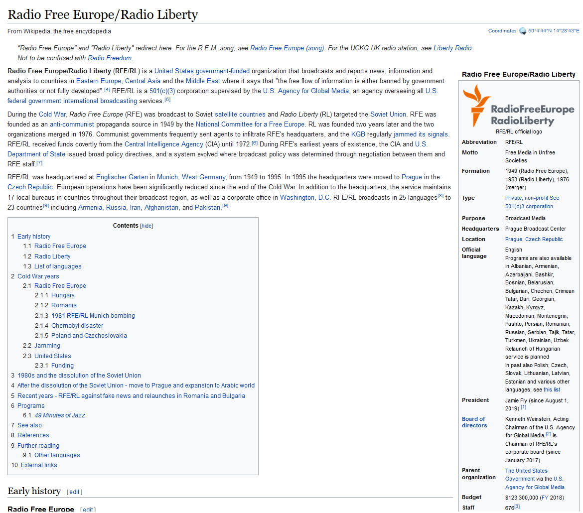Viewport: 583px width, 513px height.
Task: Visit the Armenia article link
Action: click(90, 208)
